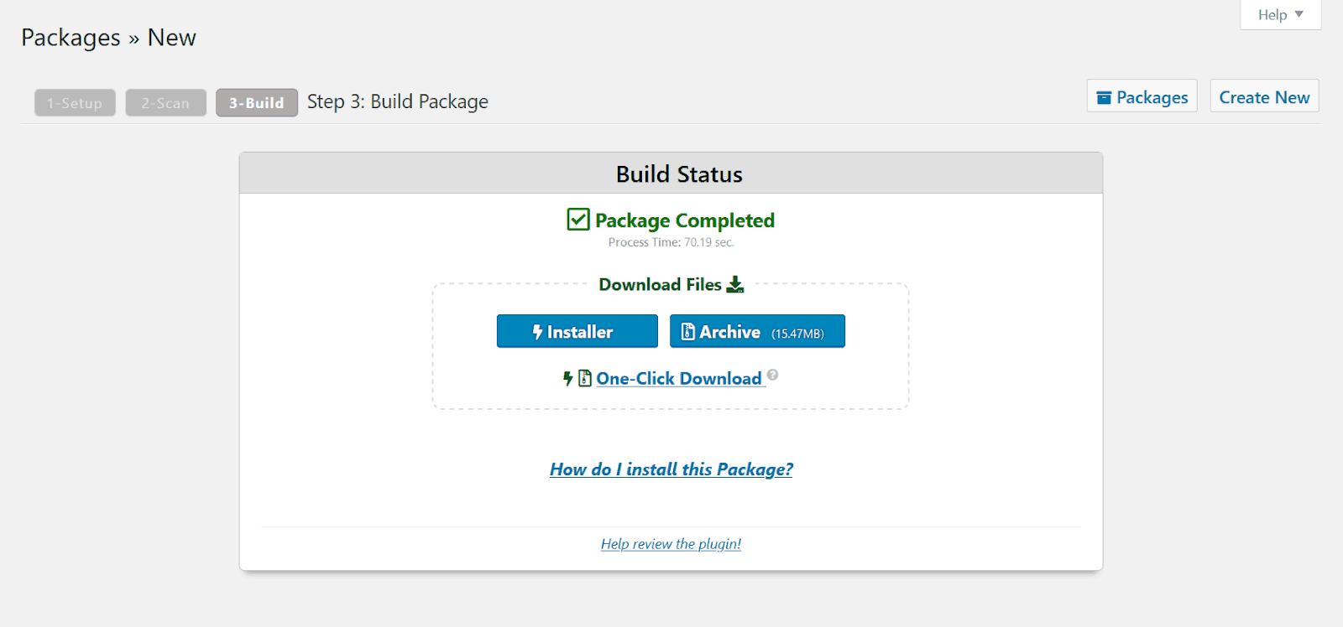Open One-Click Download

tap(678, 378)
